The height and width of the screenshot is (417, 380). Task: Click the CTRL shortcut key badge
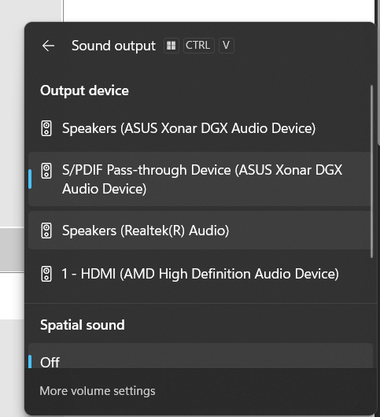[x=198, y=46]
